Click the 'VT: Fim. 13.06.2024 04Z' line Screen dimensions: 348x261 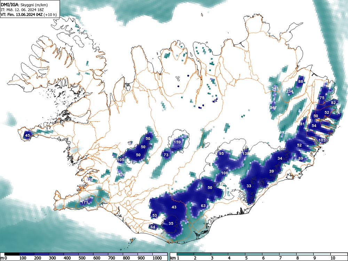(x=22, y=15)
